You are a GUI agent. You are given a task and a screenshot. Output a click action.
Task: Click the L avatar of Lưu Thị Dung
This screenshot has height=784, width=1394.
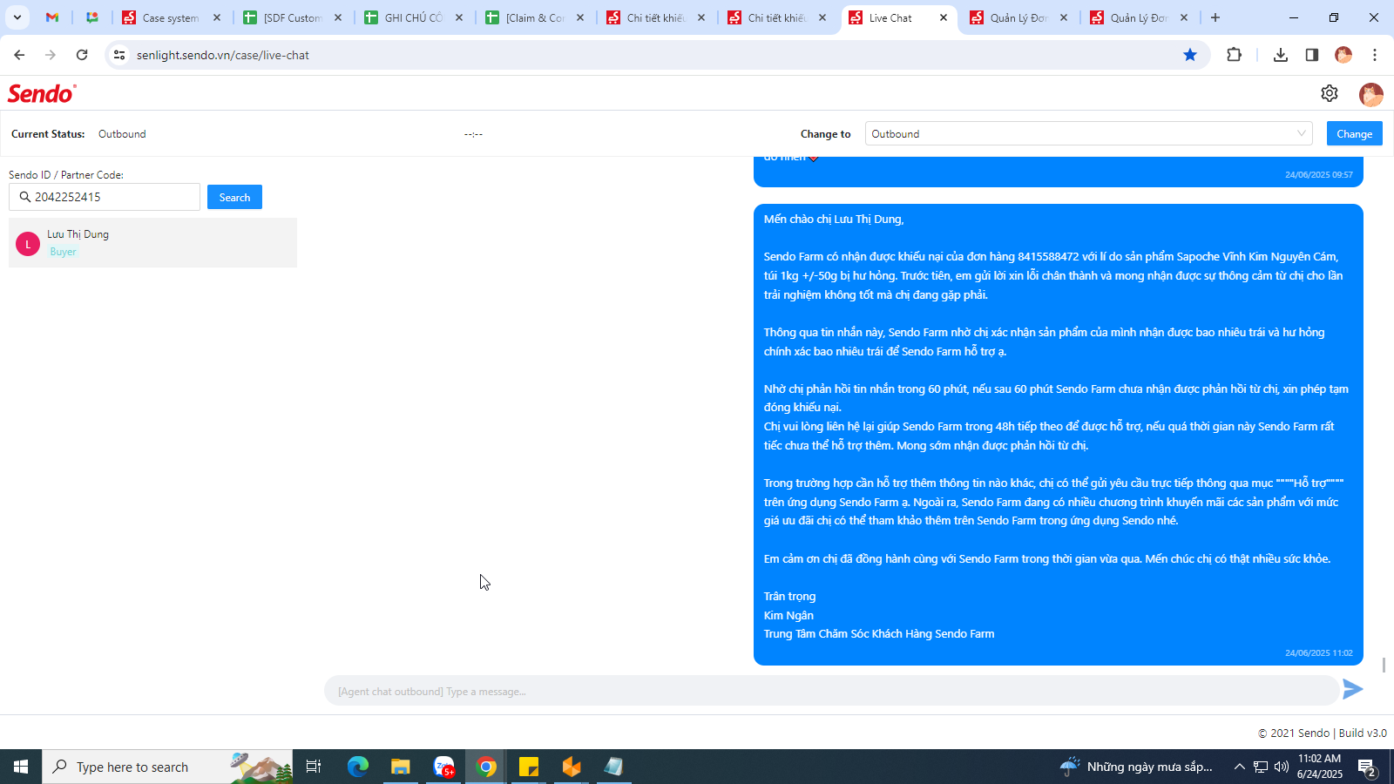coord(28,244)
